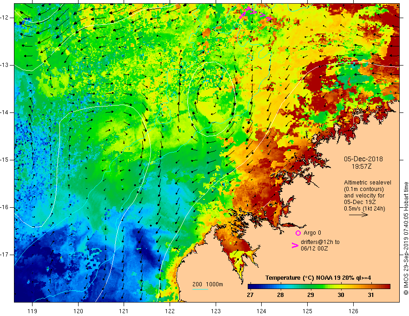The width and height of the screenshot is (409, 316).
Task: Click the longitude 119 axis label
Action: [x=33, y=311]
